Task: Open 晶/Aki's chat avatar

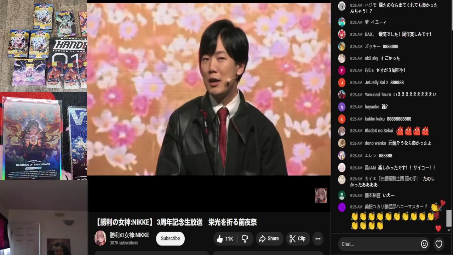Action: pos(342,168)
